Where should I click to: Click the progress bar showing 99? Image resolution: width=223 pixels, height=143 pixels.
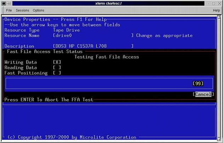(109, 83)
